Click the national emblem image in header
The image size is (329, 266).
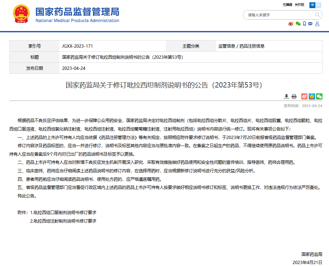21,14
